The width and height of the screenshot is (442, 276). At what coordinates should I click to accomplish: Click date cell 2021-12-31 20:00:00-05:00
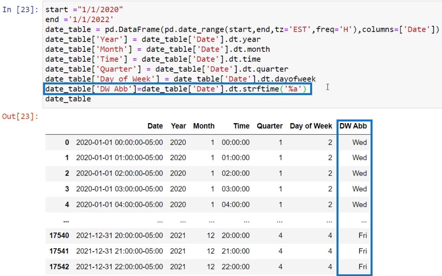click(120, 235)
